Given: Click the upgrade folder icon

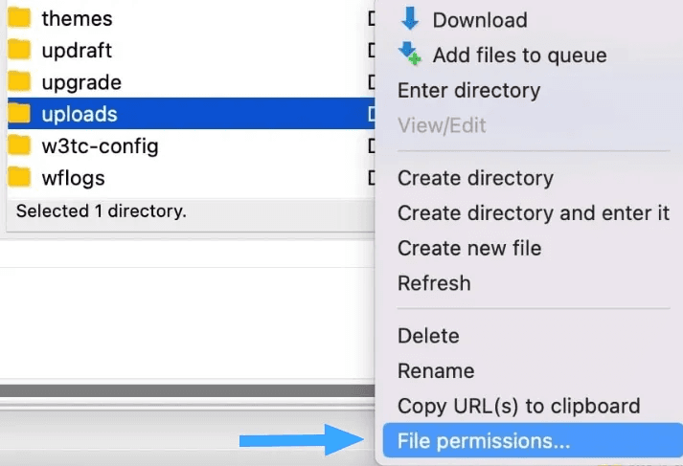Looking at the screenshot, I should tap(19, 82).
